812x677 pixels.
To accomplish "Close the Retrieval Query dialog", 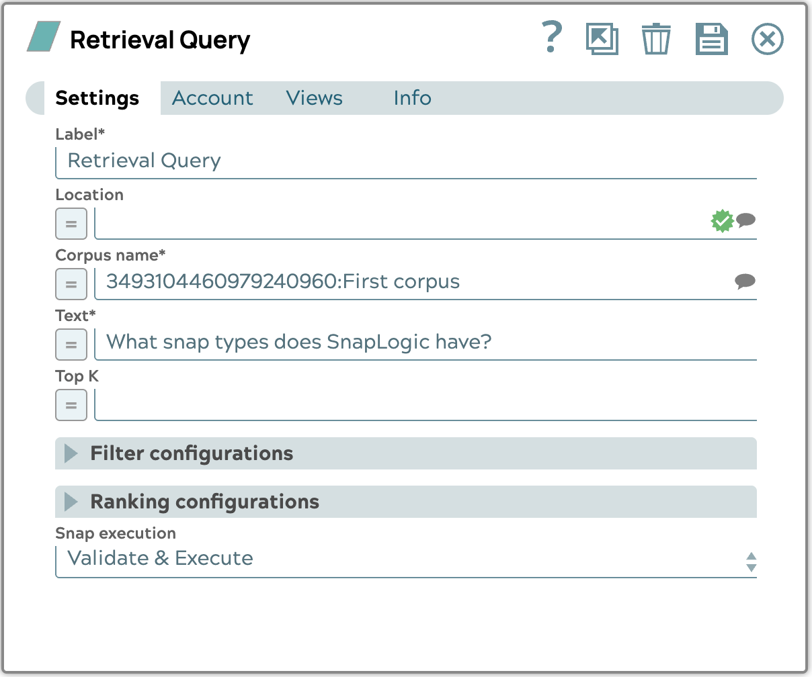I will (x=767, y=39).
